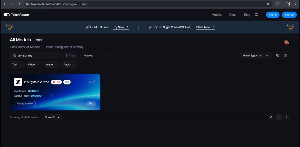300x147 pixels.
Task: Focus the glm-5.3-free search field
Action: click(x=35, y=56)
